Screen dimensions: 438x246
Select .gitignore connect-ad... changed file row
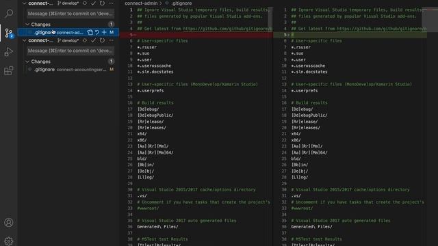point(68,32)
